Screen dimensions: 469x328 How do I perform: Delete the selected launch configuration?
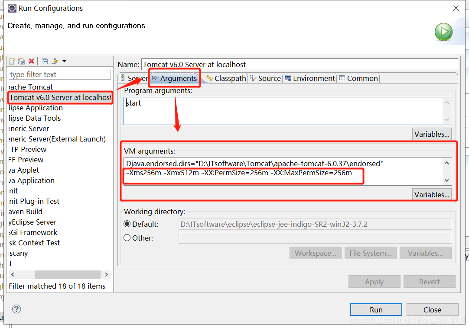pyautogui.click(x=31, y=61)
